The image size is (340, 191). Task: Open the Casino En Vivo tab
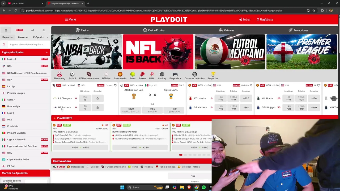pos(154,30)
